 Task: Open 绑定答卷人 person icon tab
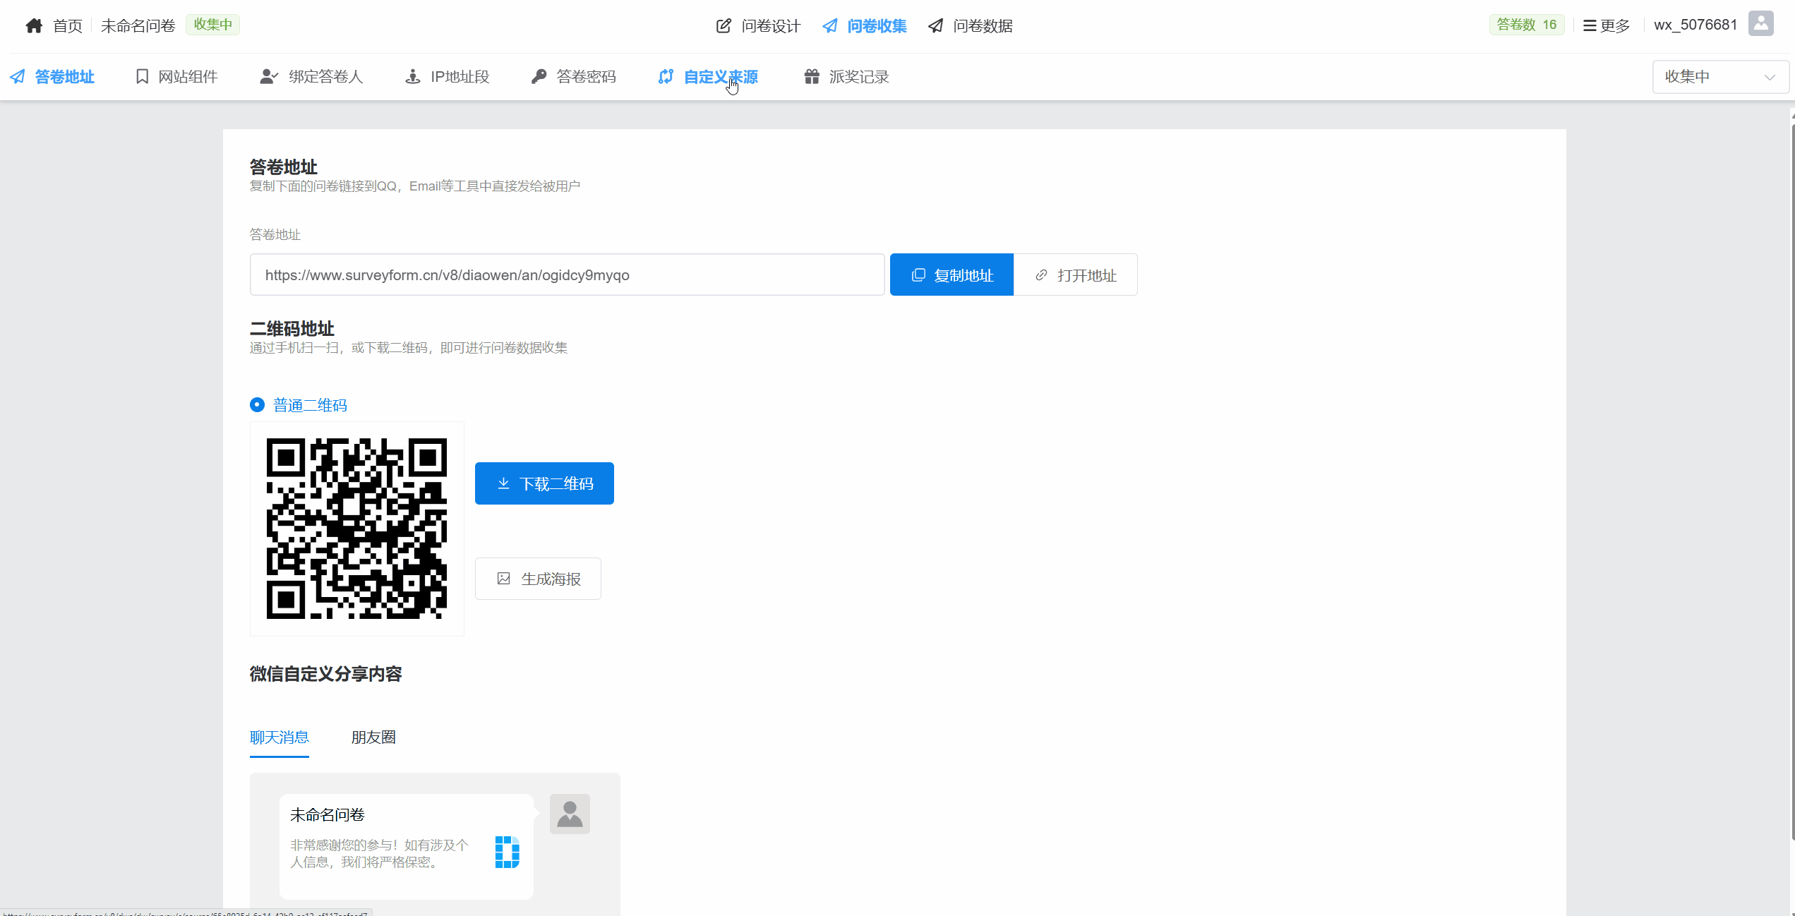pyautogui.click(x=268, y=76)
